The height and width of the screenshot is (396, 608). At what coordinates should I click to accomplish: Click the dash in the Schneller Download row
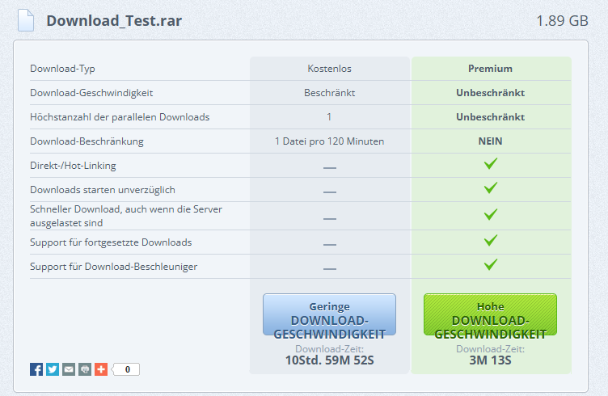coord(330,218)
